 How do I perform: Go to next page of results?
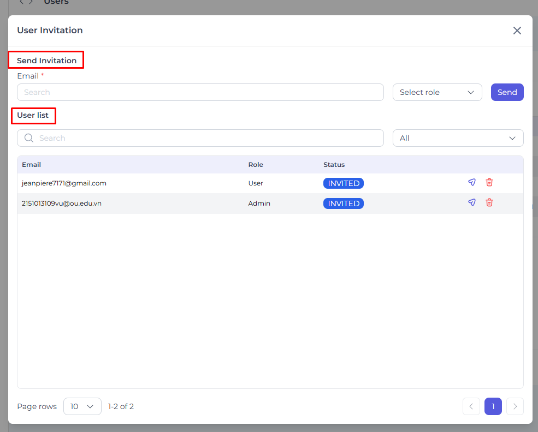pyautogui.click(x=515, y=406)
